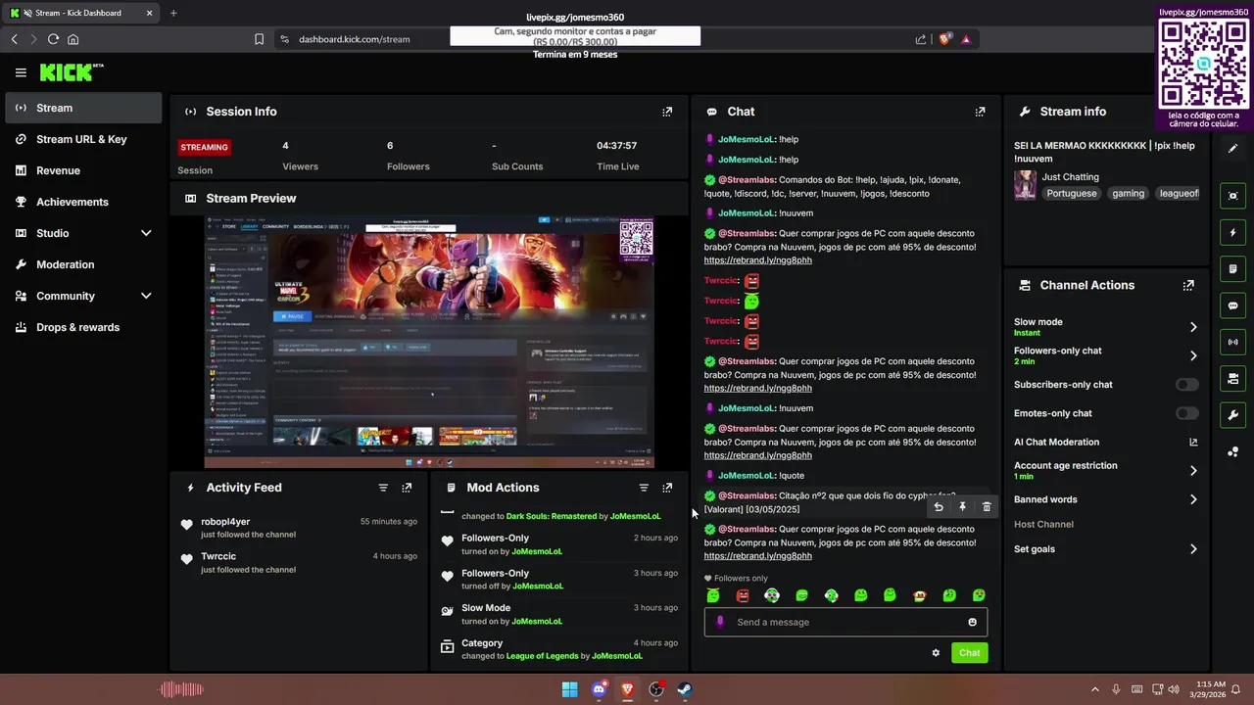Open the emote picker in message box
This screenshot has height=705, width=1254.
click(x=972, y=622)
